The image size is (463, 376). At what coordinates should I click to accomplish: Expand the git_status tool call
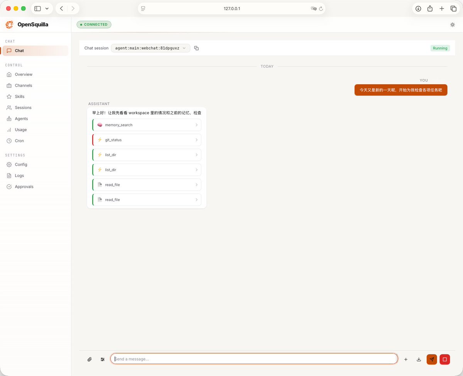point(147,140)
